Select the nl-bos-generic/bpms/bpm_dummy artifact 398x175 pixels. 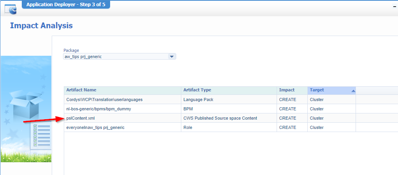[98, 109]
